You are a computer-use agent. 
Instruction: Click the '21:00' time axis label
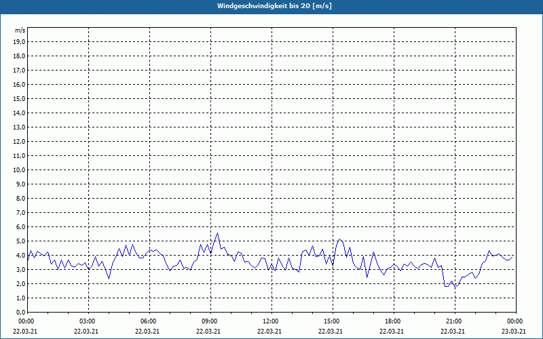click(455, 321)
